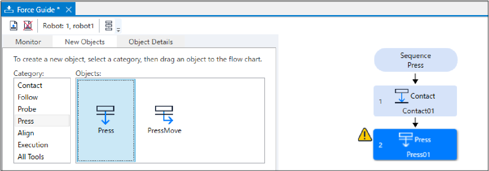Pick the Probe category
The image size is (489, 171).
(27, 109)
